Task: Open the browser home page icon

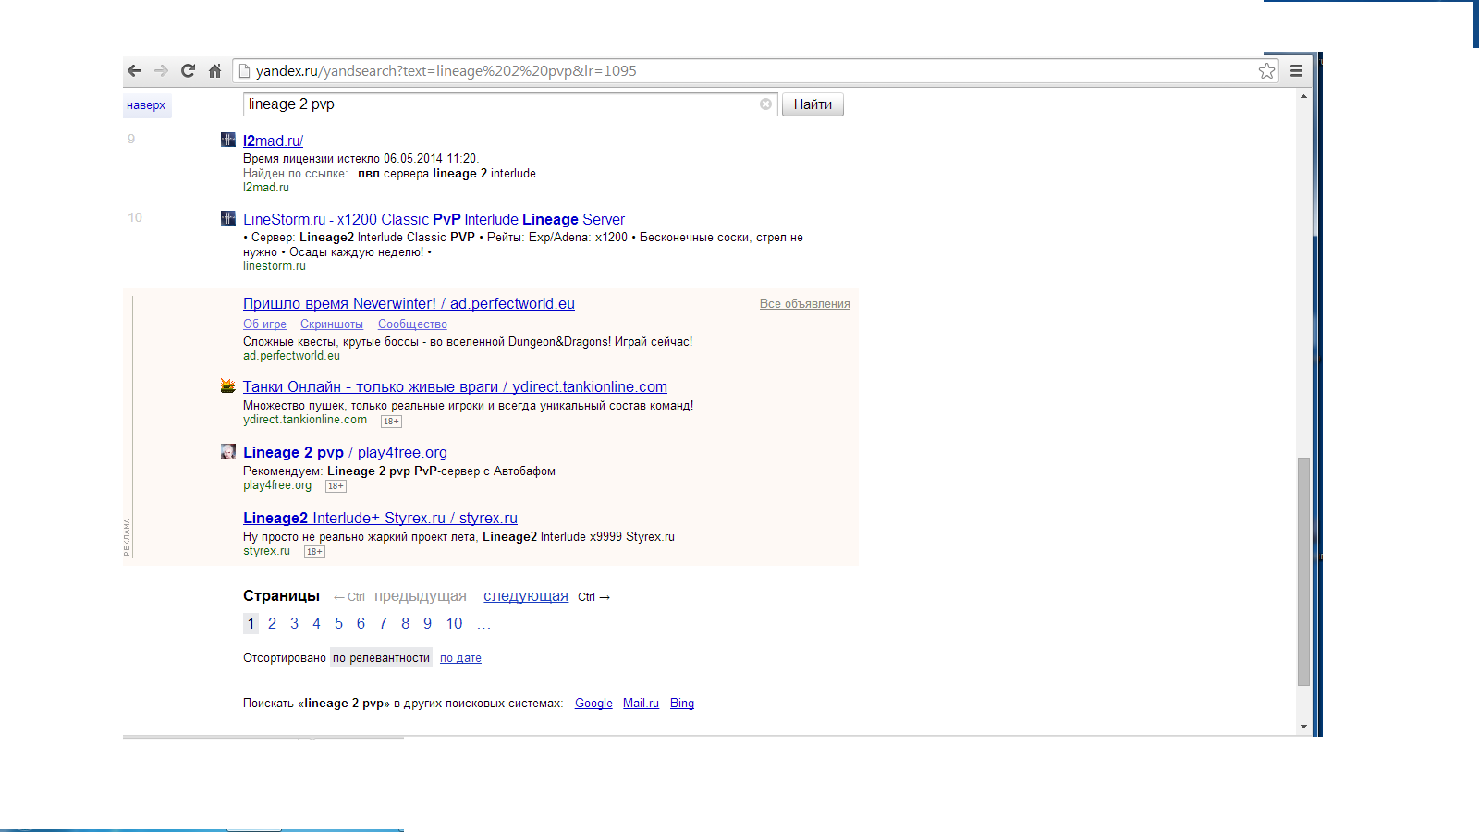Action: click(214, 71)
